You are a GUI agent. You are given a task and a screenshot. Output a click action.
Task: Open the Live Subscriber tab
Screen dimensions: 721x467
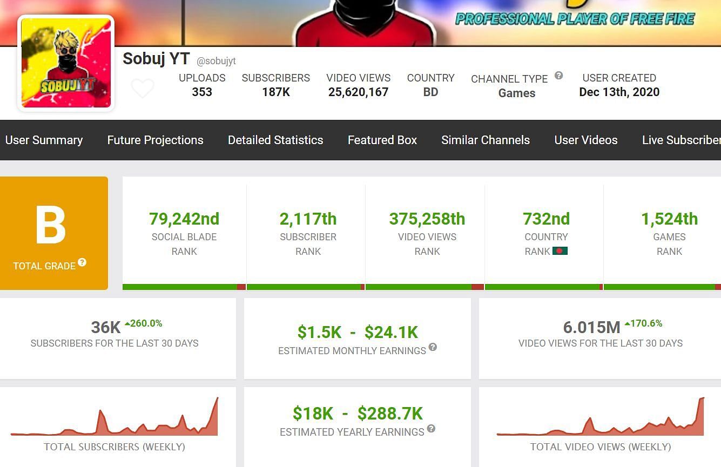681,140
